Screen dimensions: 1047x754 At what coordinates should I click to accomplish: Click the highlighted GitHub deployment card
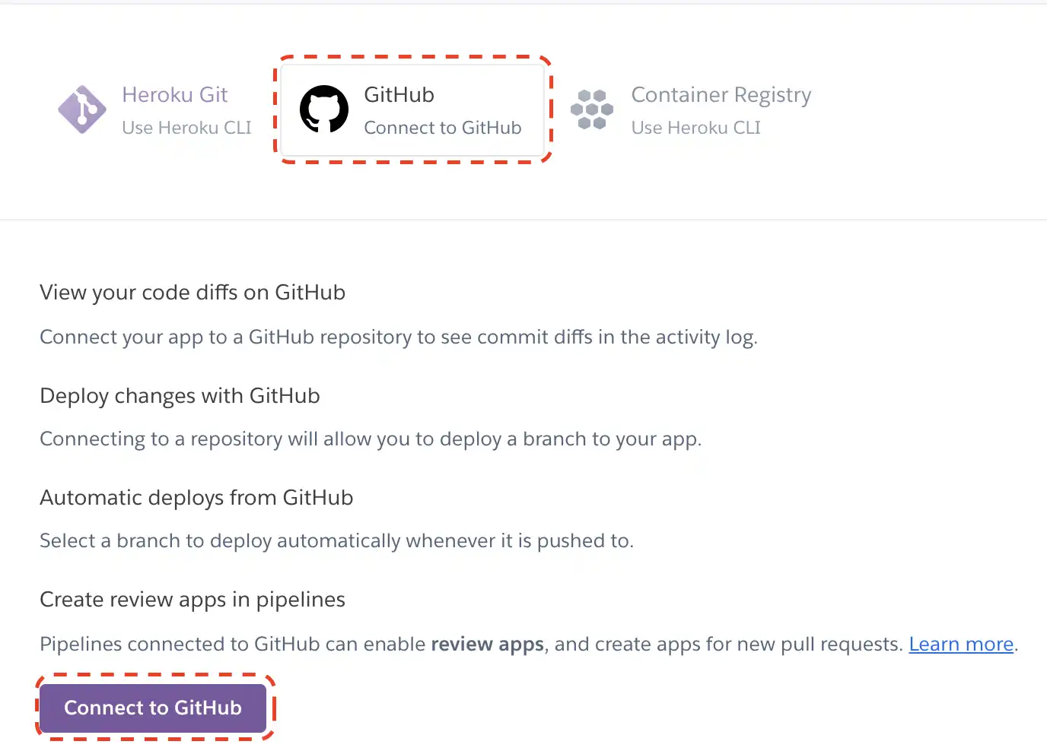click(413, 109)
